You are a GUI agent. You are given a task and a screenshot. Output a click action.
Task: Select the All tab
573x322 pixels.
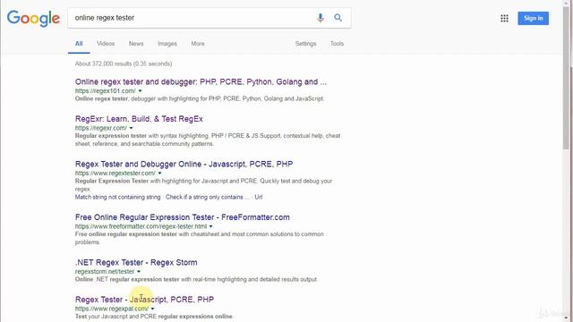[x=79, y=44]
